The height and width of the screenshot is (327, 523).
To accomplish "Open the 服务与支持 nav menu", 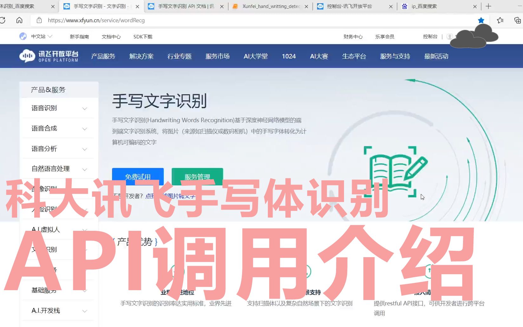I will 395,56.
